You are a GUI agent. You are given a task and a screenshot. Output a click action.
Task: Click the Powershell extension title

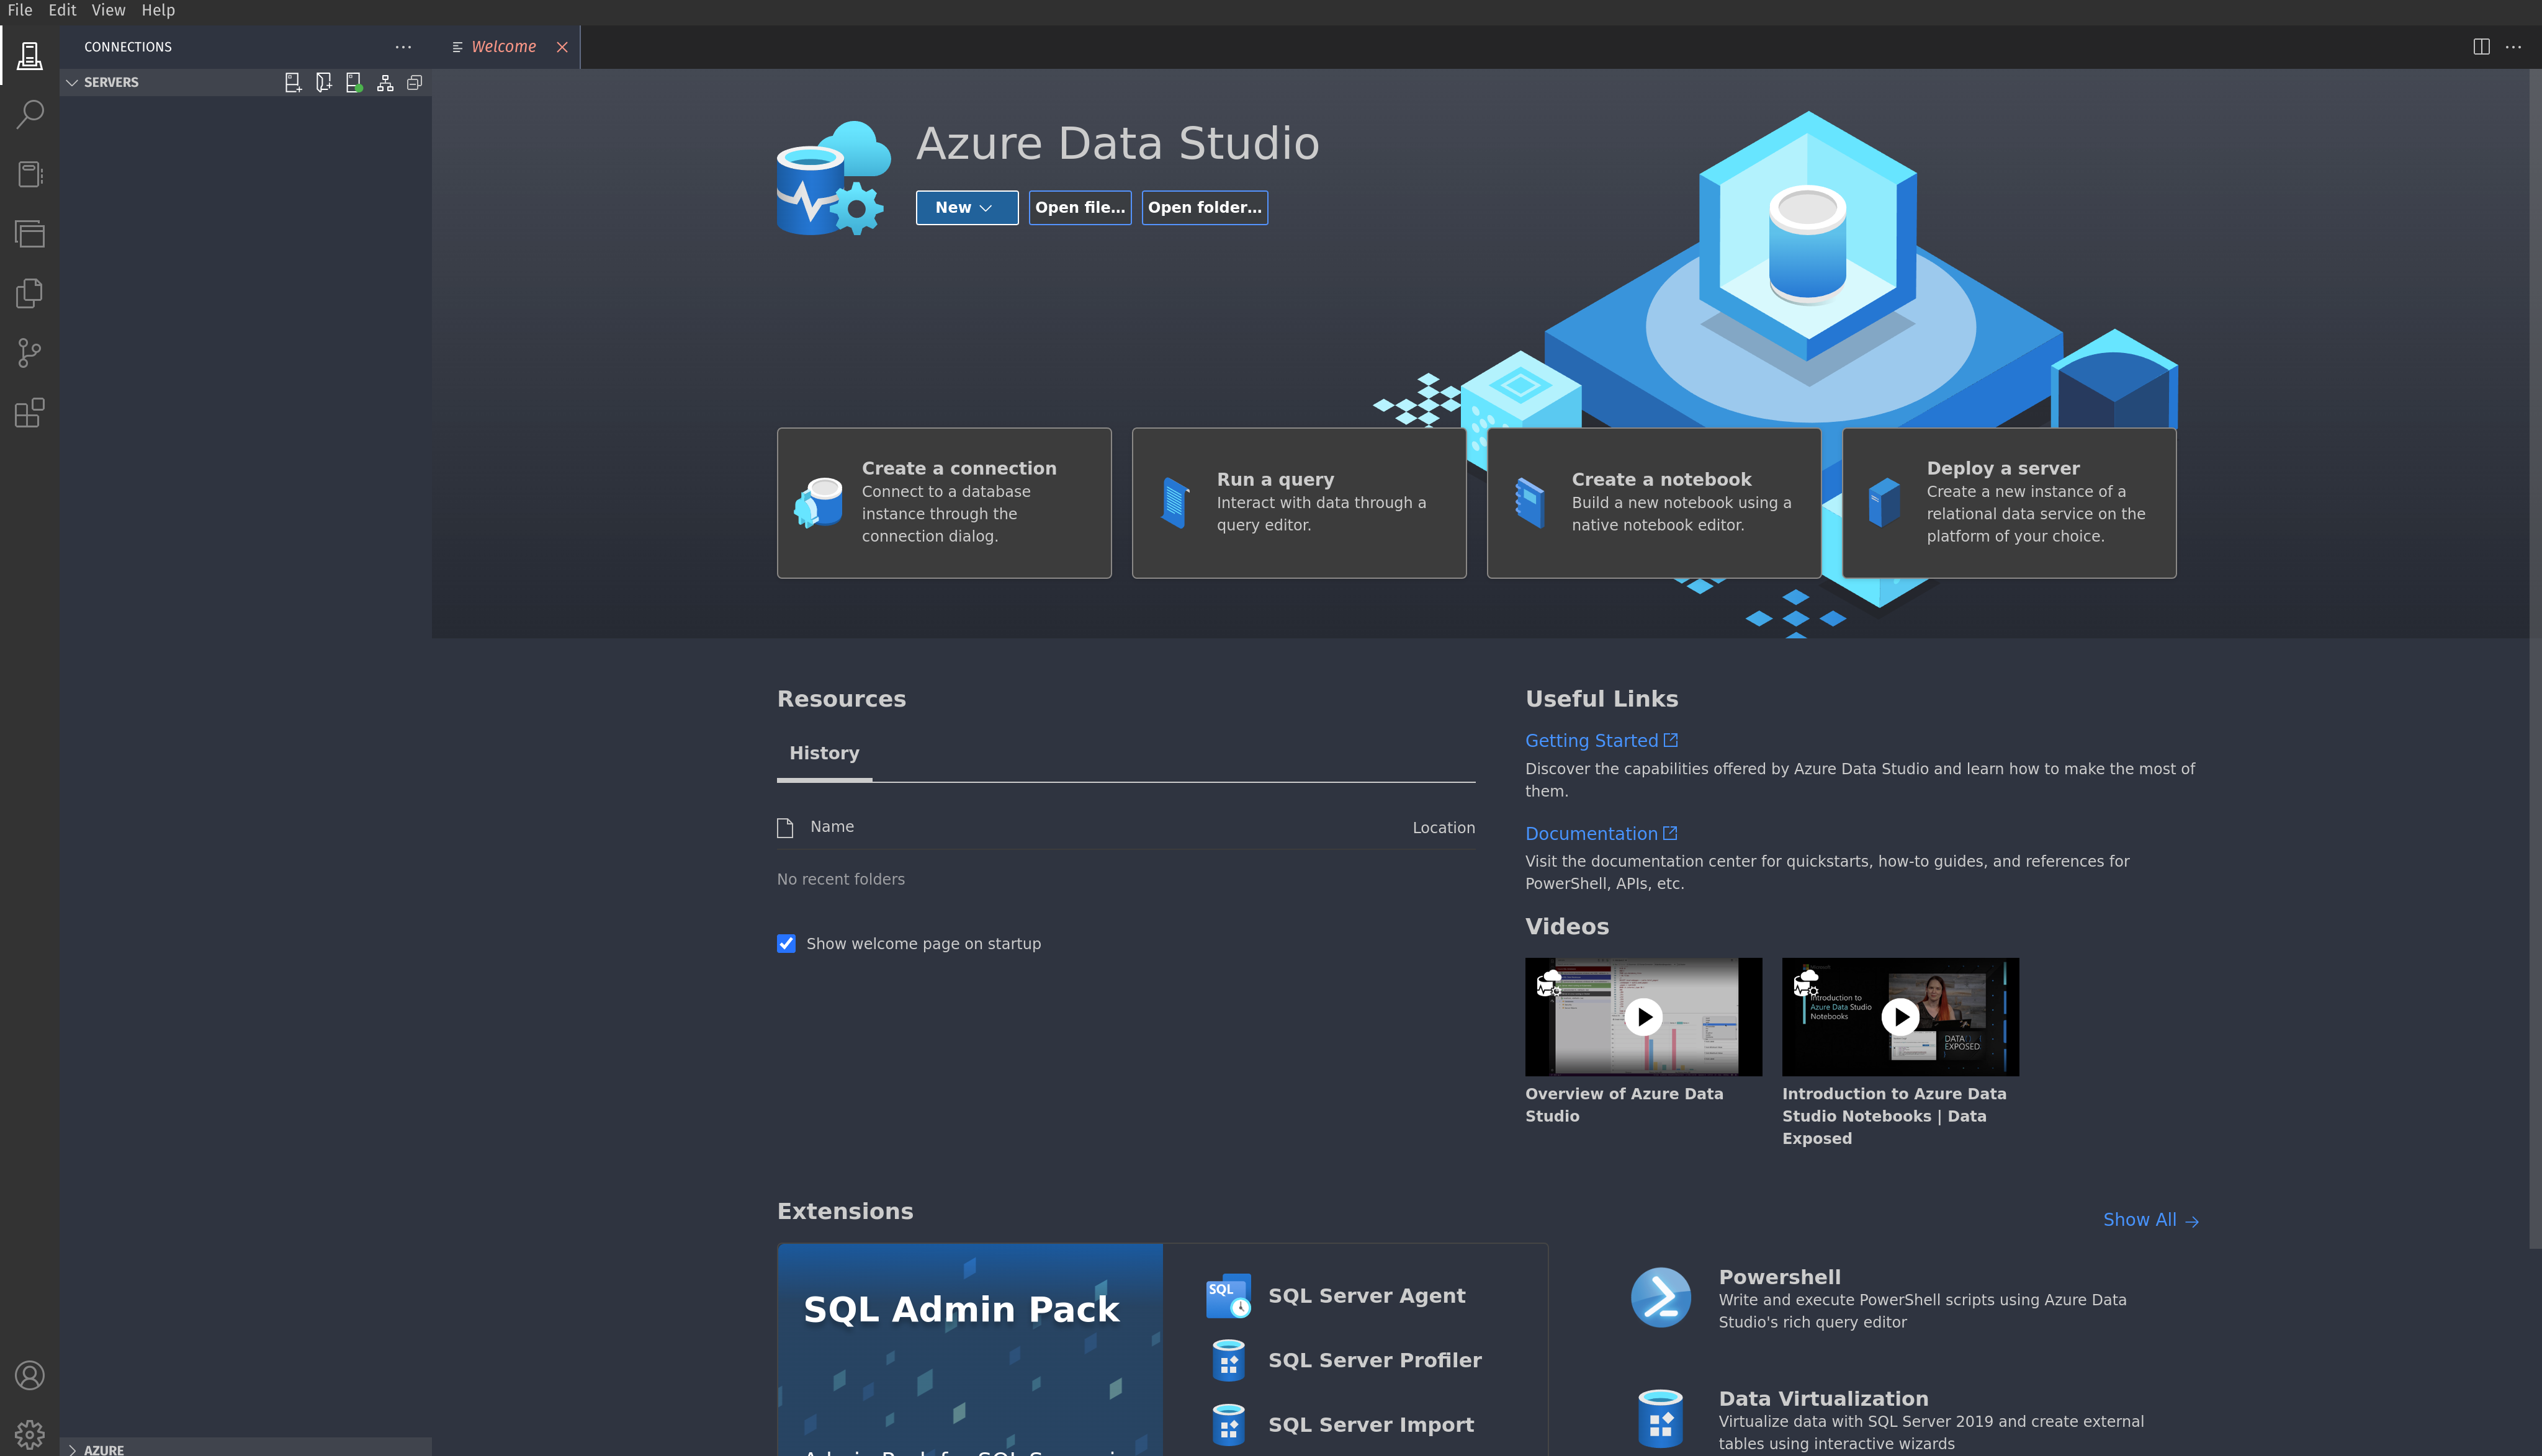[x=1780, y=1277]
